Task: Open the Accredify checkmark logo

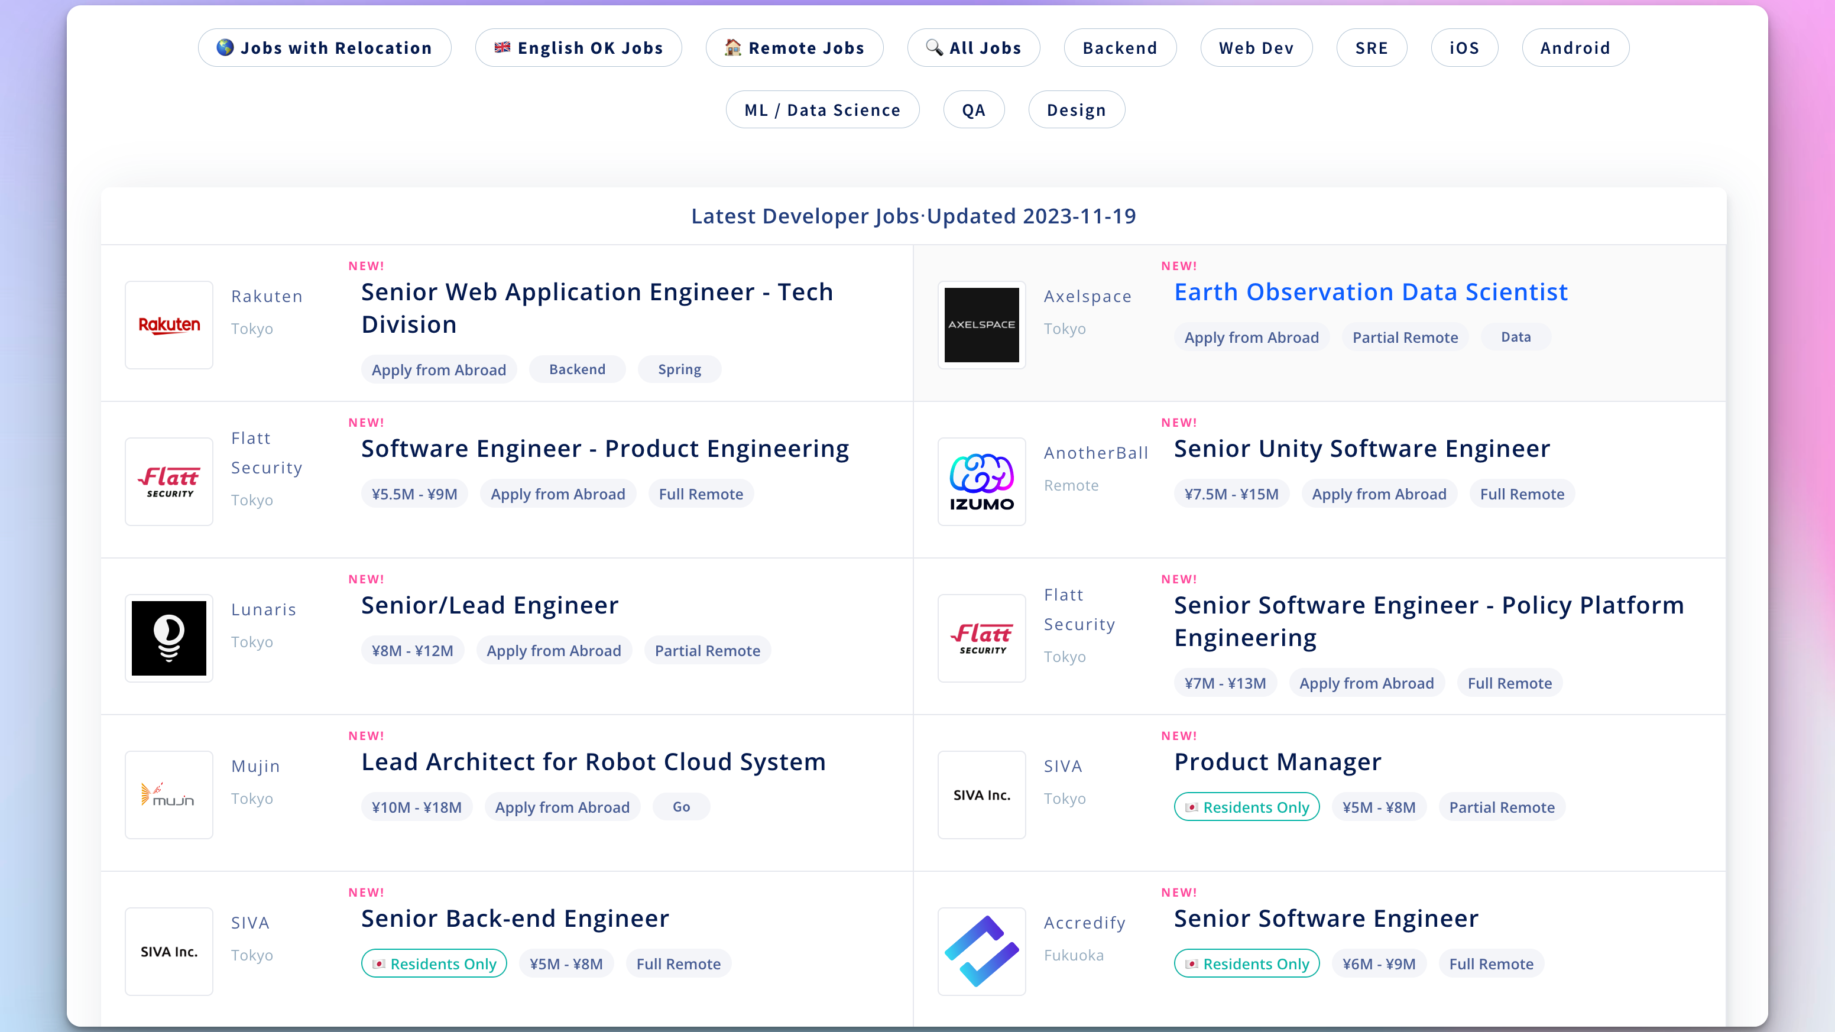Action: (x=981, y=952)
